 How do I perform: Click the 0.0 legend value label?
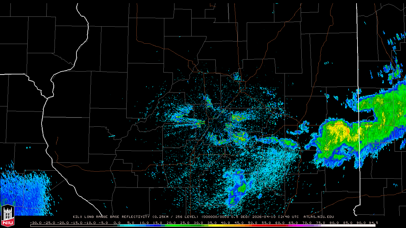point(117,223)
